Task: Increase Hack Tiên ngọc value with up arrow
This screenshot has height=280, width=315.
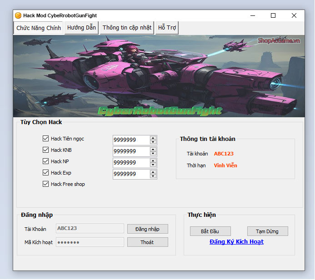Action: tap(153, 138)
